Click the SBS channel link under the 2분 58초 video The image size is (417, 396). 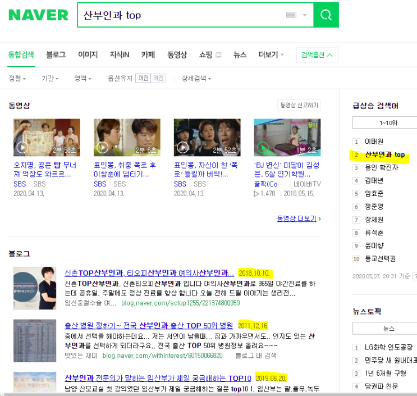point(20,184)
